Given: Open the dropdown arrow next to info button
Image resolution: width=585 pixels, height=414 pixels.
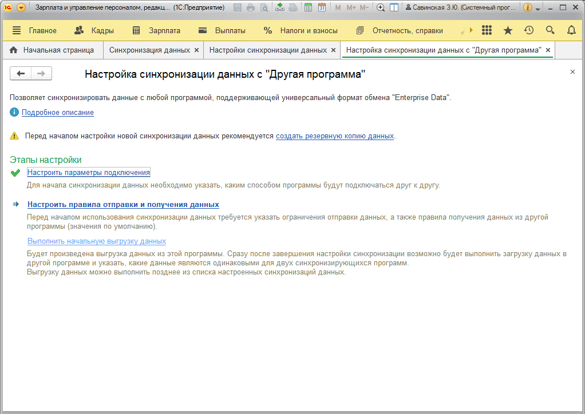Looking at the screenshot, I should tap(536, 7).
